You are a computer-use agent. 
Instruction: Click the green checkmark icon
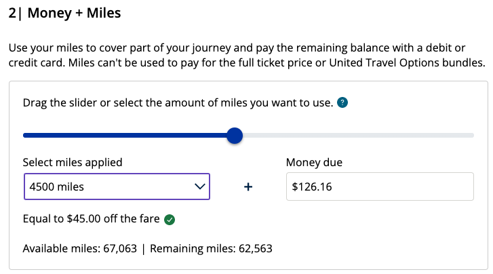coord(170,219)
